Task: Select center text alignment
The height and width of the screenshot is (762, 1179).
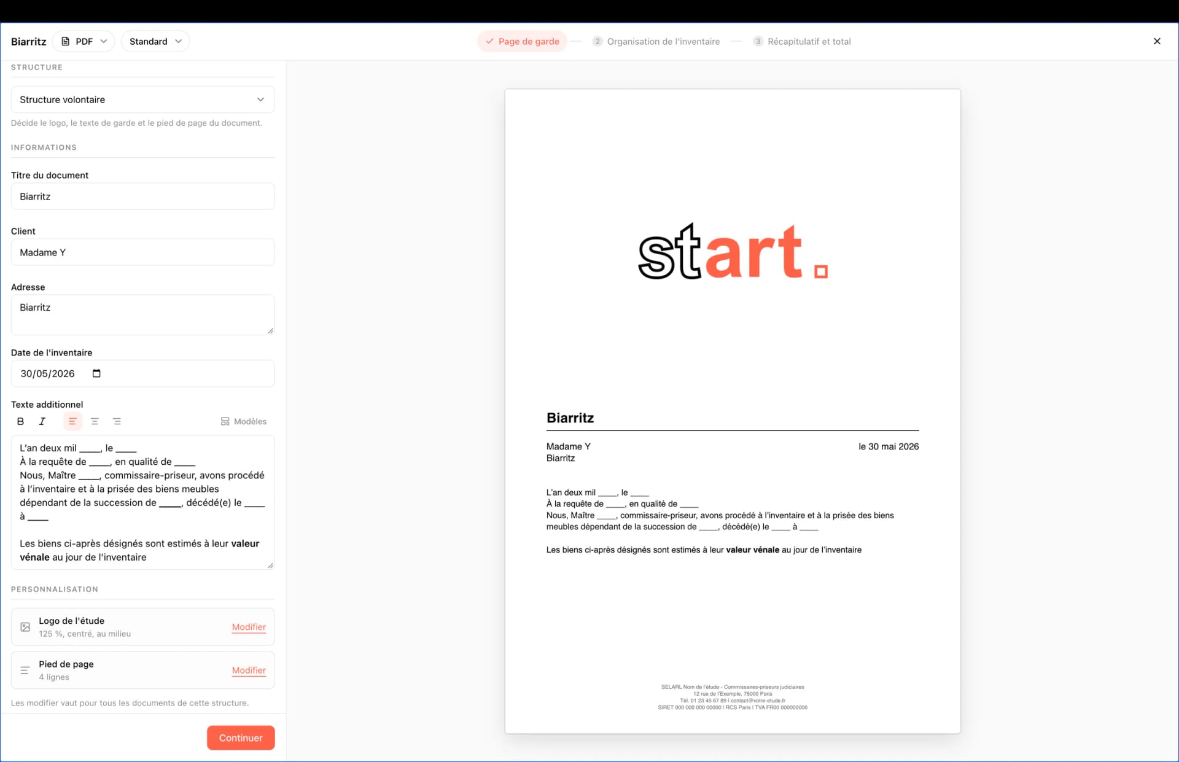Action: click(x=95, y=421)
